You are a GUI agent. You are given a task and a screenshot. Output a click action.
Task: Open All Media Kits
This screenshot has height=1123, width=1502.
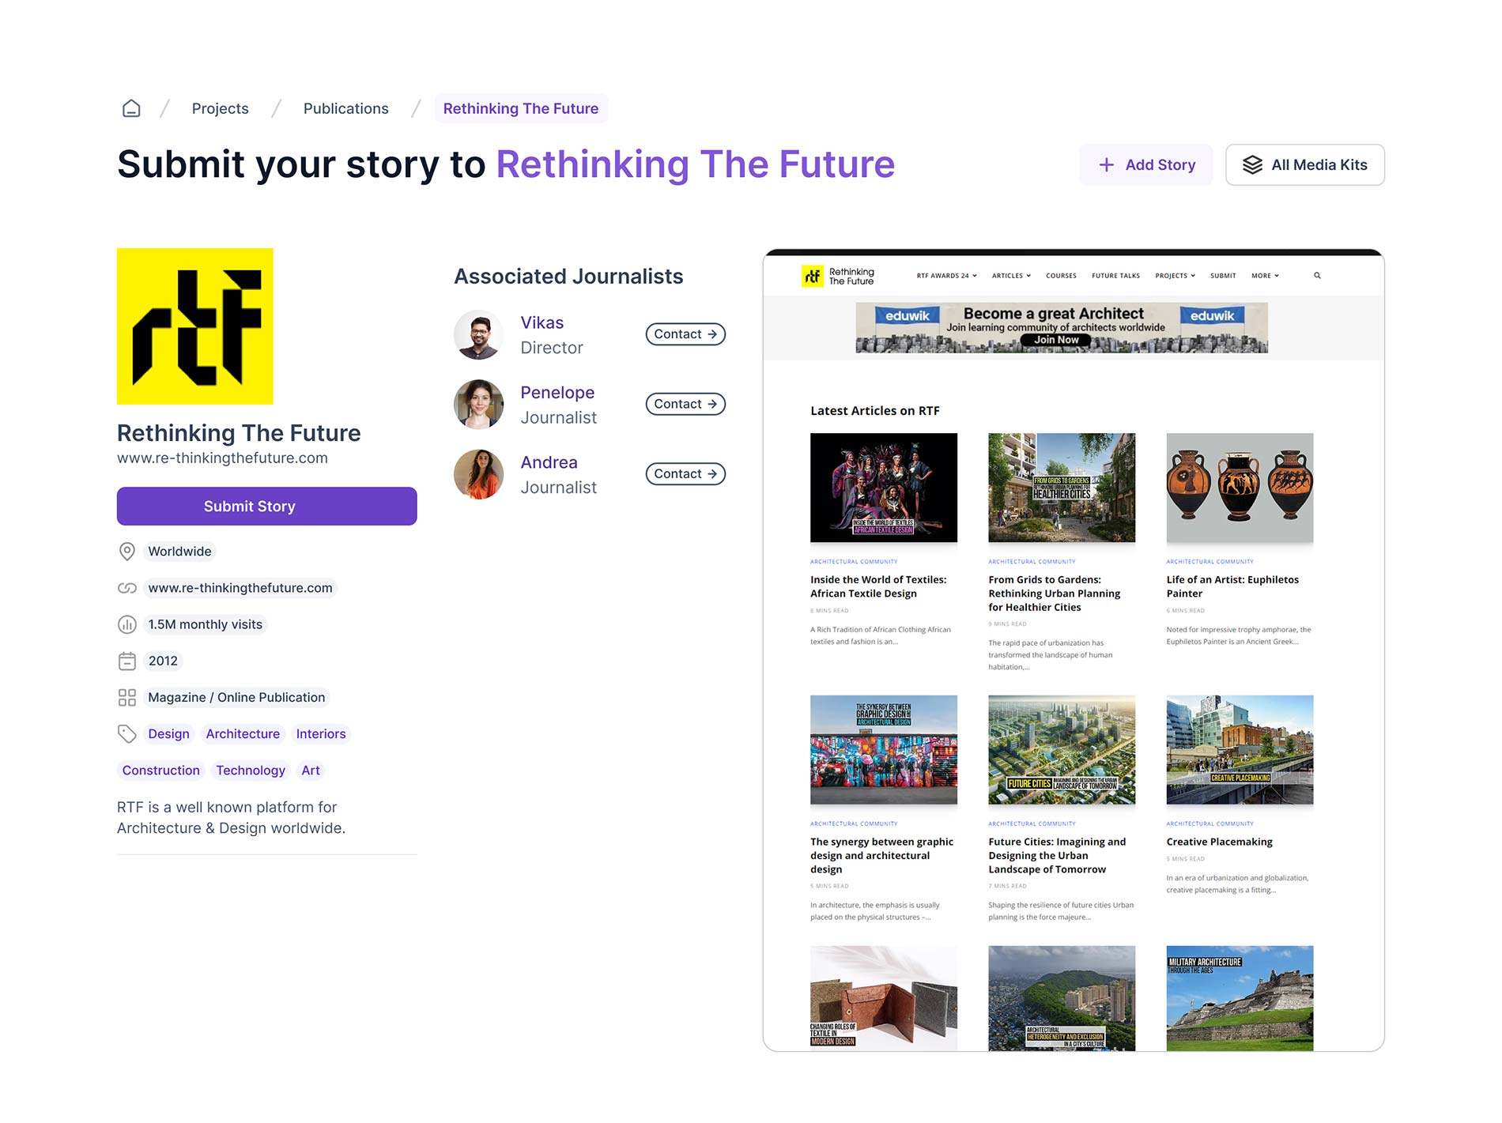coord(1304,165)
